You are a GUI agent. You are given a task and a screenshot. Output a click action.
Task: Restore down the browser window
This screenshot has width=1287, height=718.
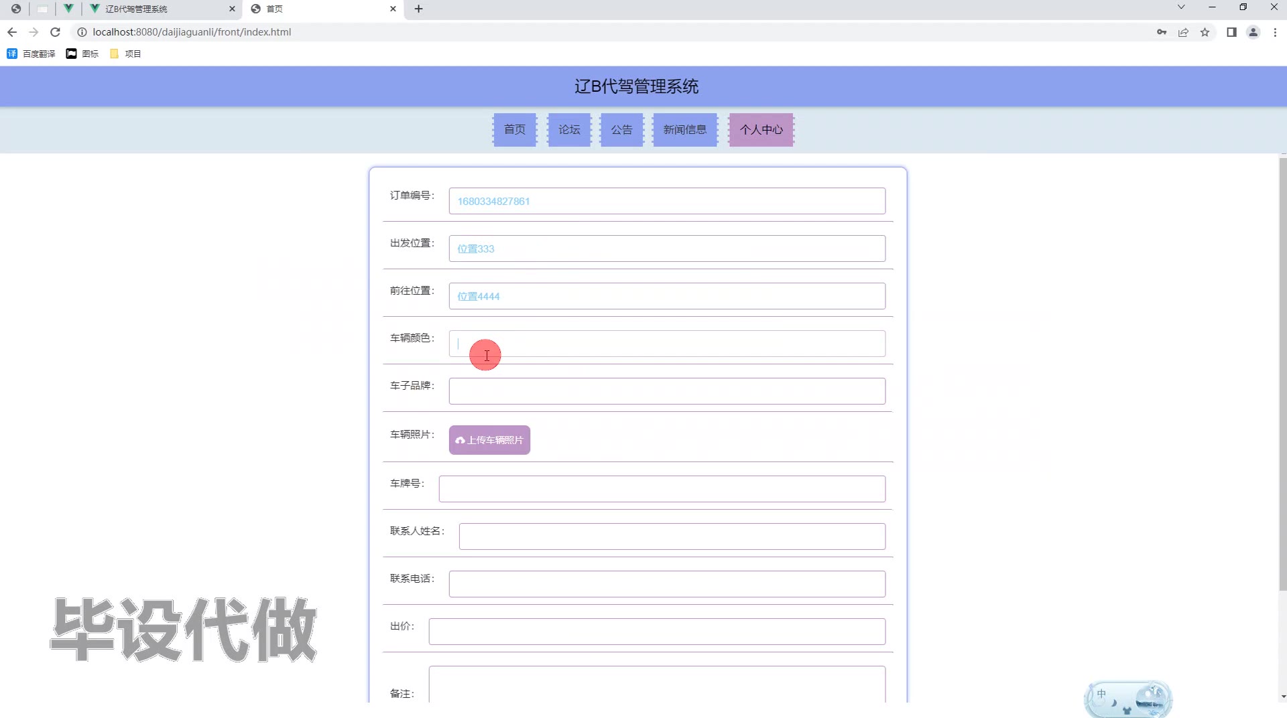click(1243, 7)
